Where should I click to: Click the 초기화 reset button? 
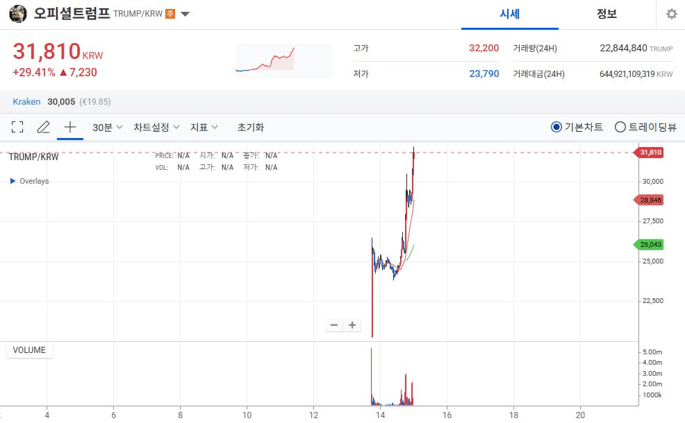tap(250, 128)
